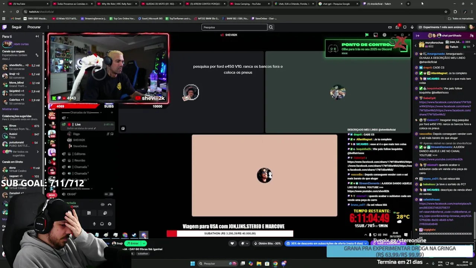
Task: Open the user profile avatar menu
Action: coord(471,27)
